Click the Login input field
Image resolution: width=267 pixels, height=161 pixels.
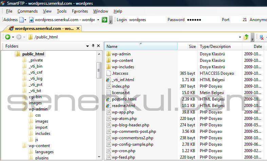(147, 20)
